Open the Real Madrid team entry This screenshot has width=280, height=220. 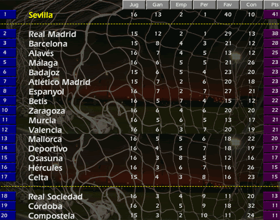[x=52, y=34]
